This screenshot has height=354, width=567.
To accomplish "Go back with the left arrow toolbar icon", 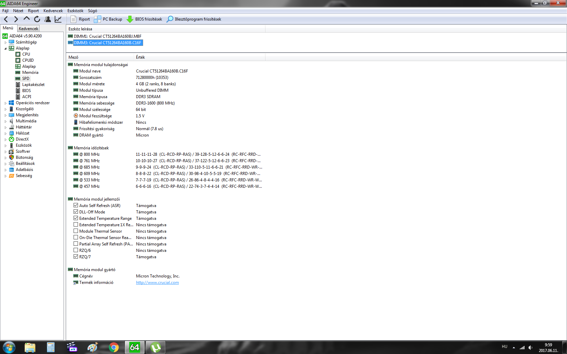I will point(6,19).
